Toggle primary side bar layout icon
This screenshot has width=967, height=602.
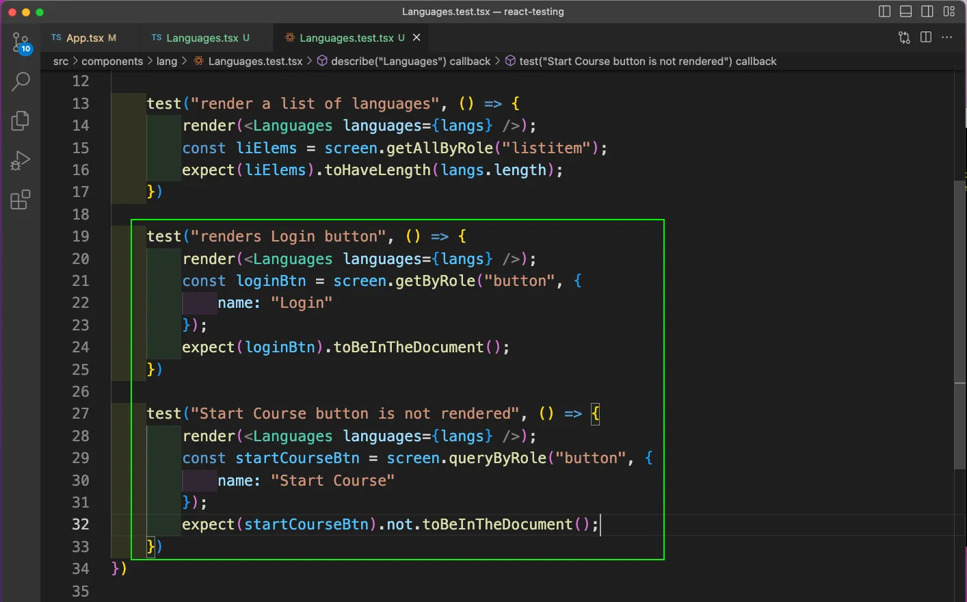tap(884, 12)
